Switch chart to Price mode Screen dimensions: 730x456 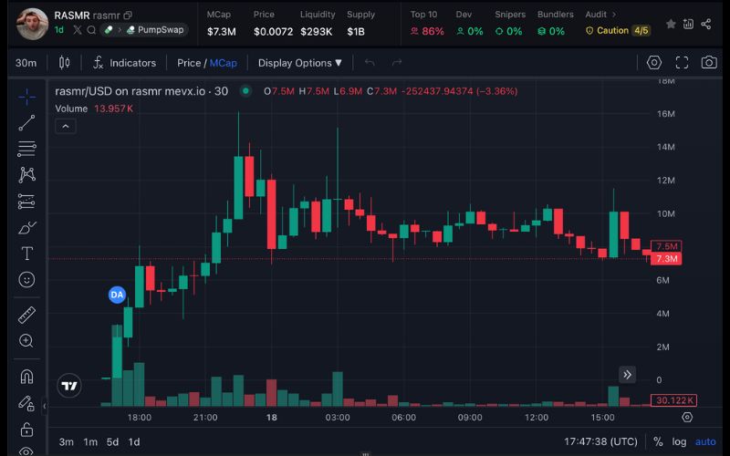pyautogui.click(x=189, y=63)
